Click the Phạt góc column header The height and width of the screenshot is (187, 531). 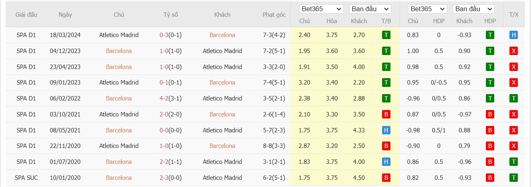[x=274, y=15]
